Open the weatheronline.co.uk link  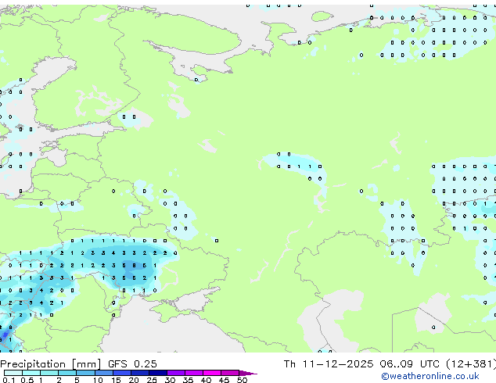(x=430, y=376)
